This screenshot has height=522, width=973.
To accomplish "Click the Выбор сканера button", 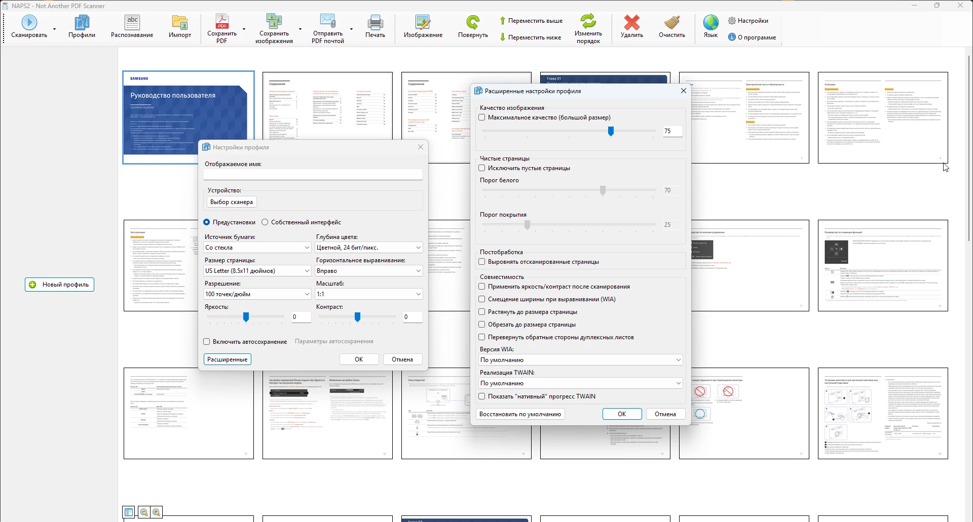I will click(232, 202).
